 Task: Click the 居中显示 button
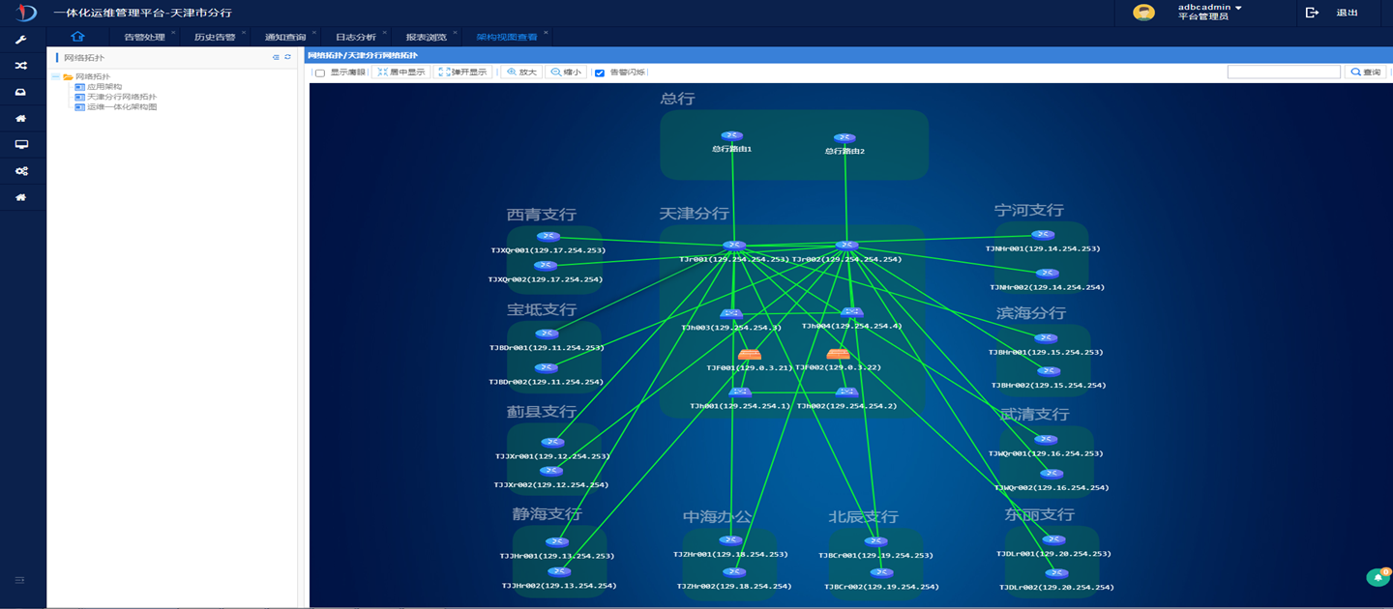click(401, 72)
